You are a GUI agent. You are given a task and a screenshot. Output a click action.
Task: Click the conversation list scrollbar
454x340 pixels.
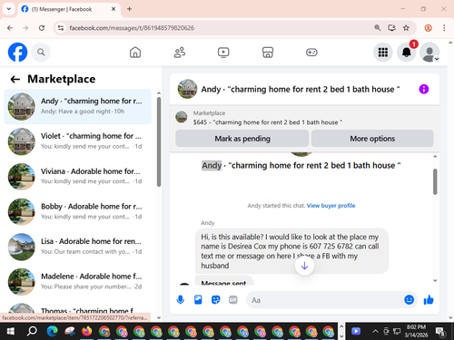(159, 141)
